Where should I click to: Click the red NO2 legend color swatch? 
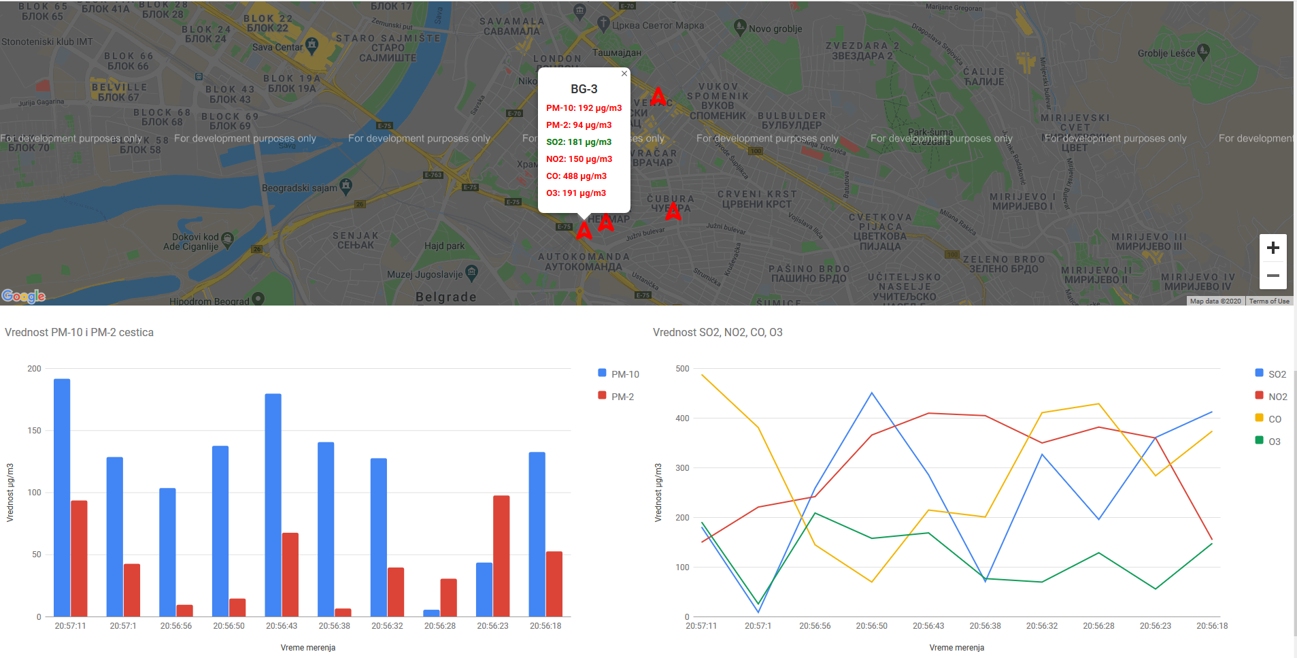tap(1258, 396)
